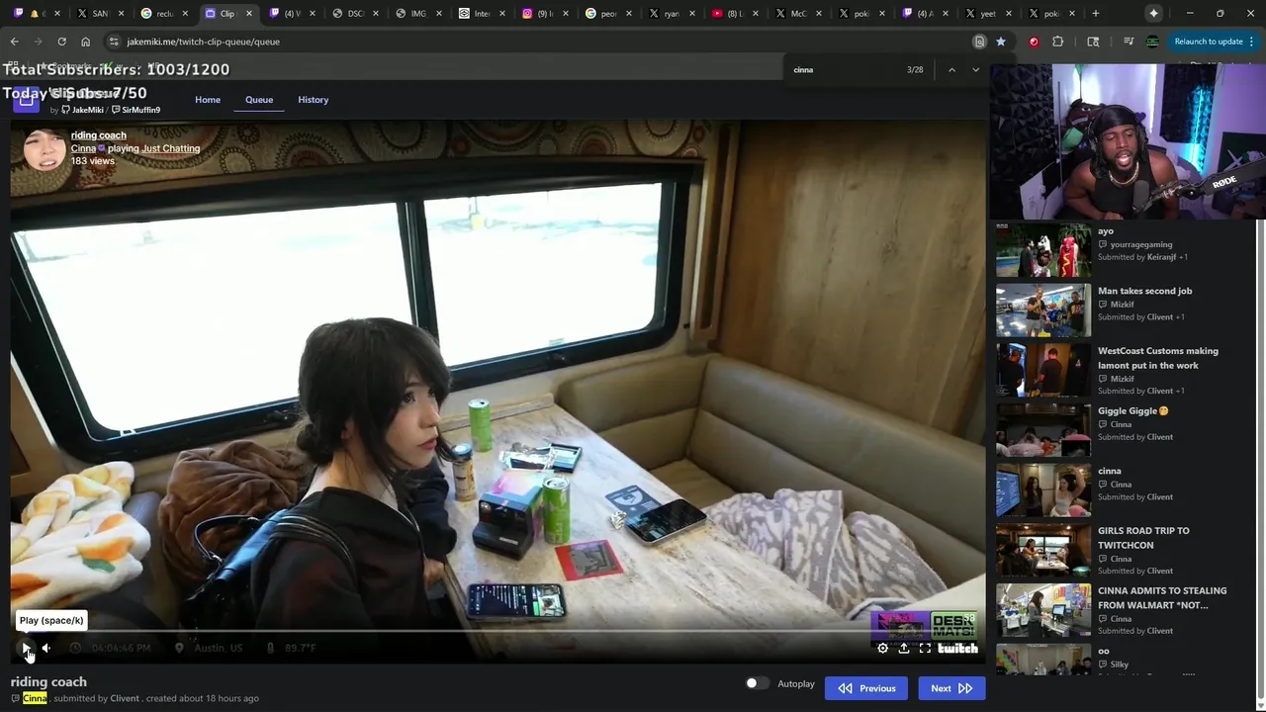Open the browser extensions puzzle icon
The image size is (1266, 712).
tap(1057, 42)
